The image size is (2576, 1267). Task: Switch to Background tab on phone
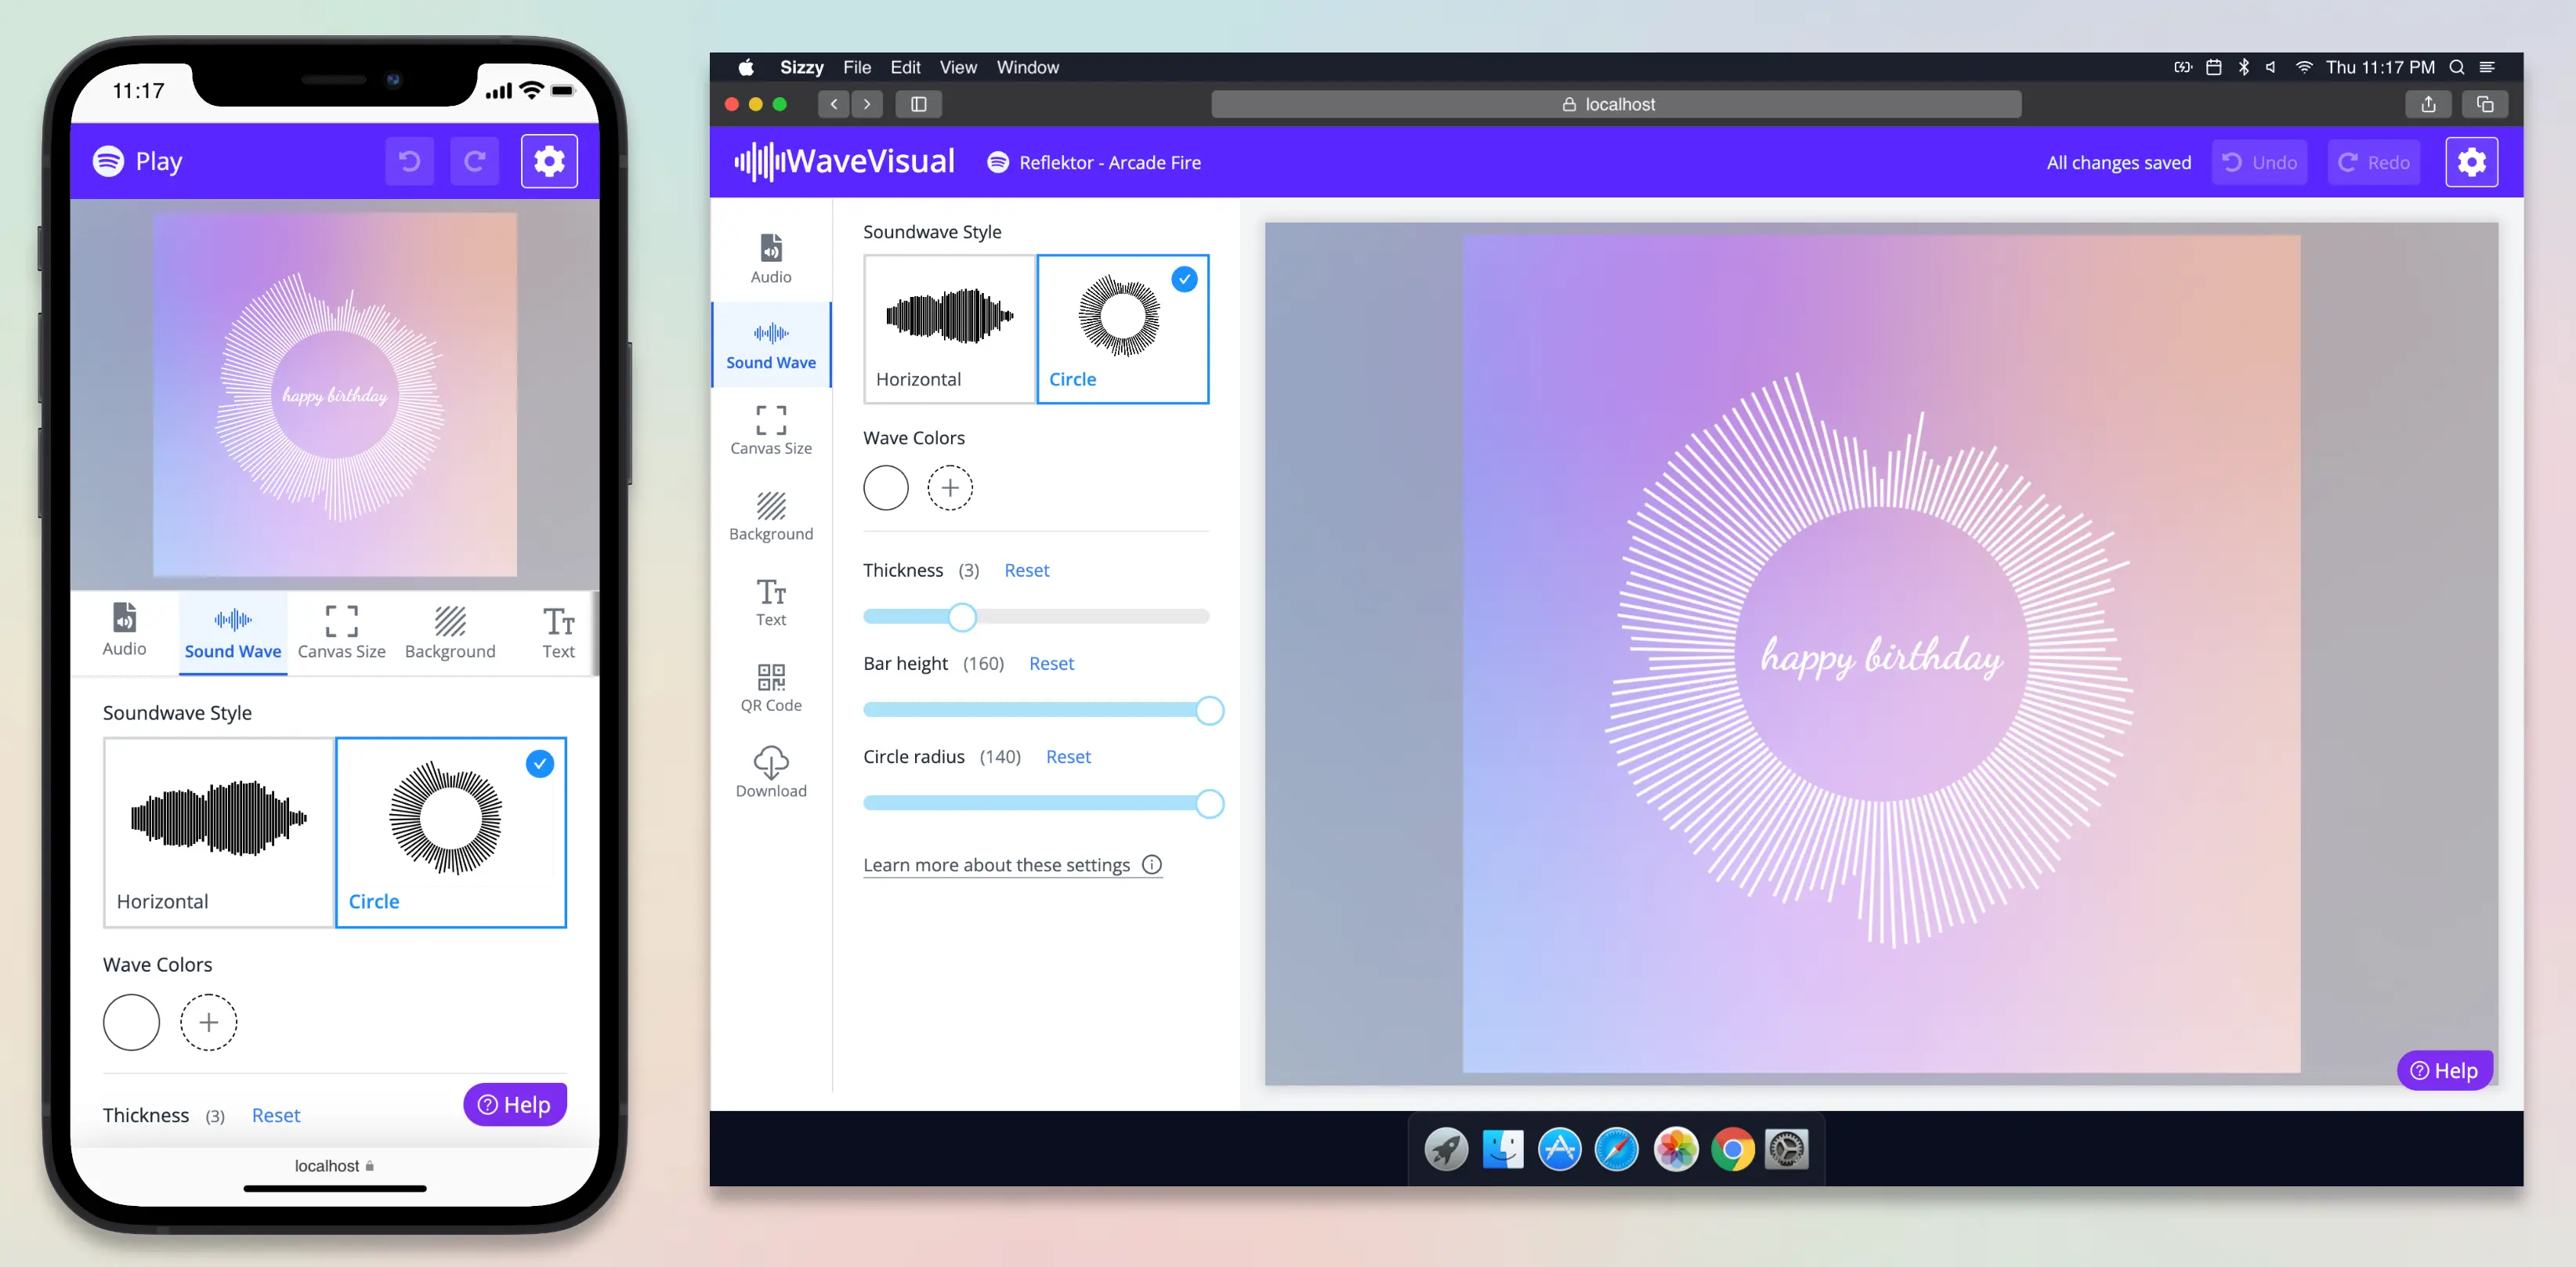coord(449,632)
